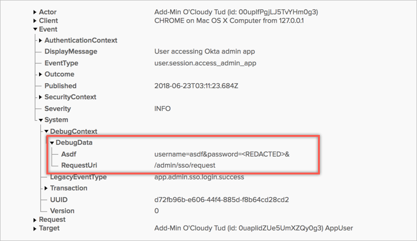Select the DisplayMessage row label
The image size is (417, 241).
click(71, 52)
